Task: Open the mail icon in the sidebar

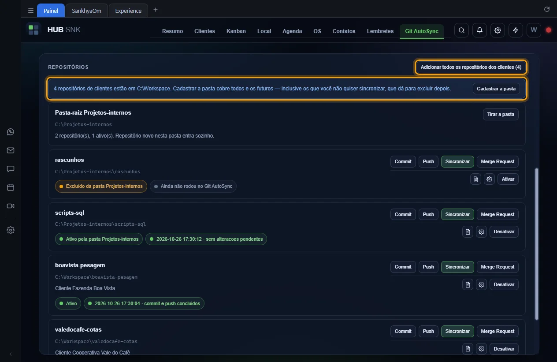Action: (x=11, y=150)
